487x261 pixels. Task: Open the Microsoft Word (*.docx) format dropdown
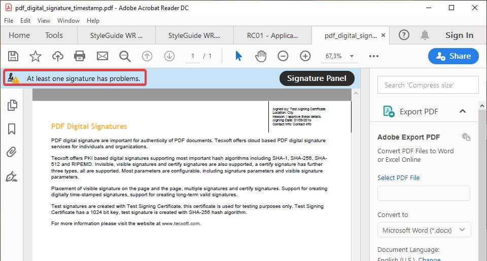click(424, 230)
